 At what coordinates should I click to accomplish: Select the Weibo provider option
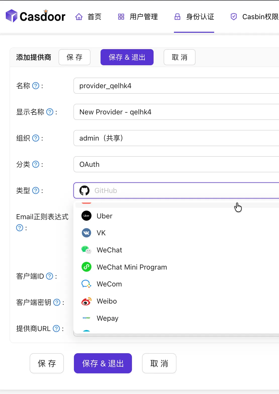click(107, 301)
